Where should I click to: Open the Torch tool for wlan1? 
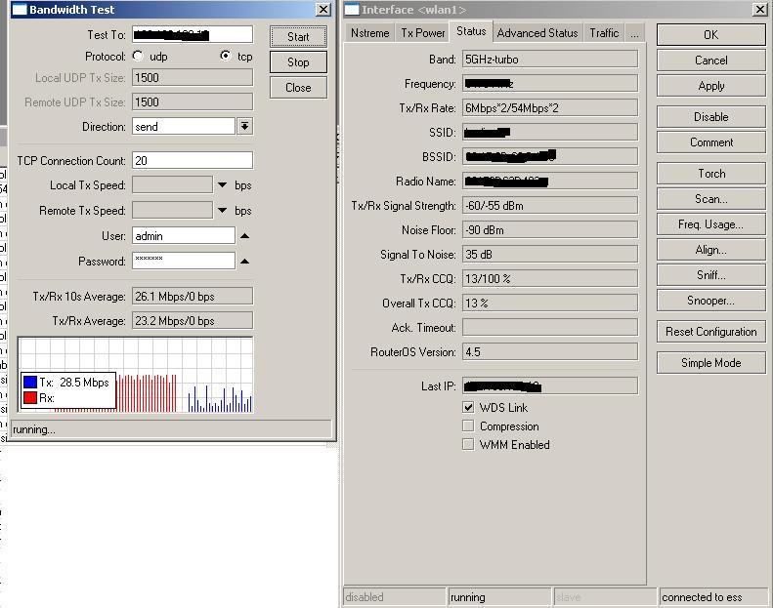pos(710,174)
